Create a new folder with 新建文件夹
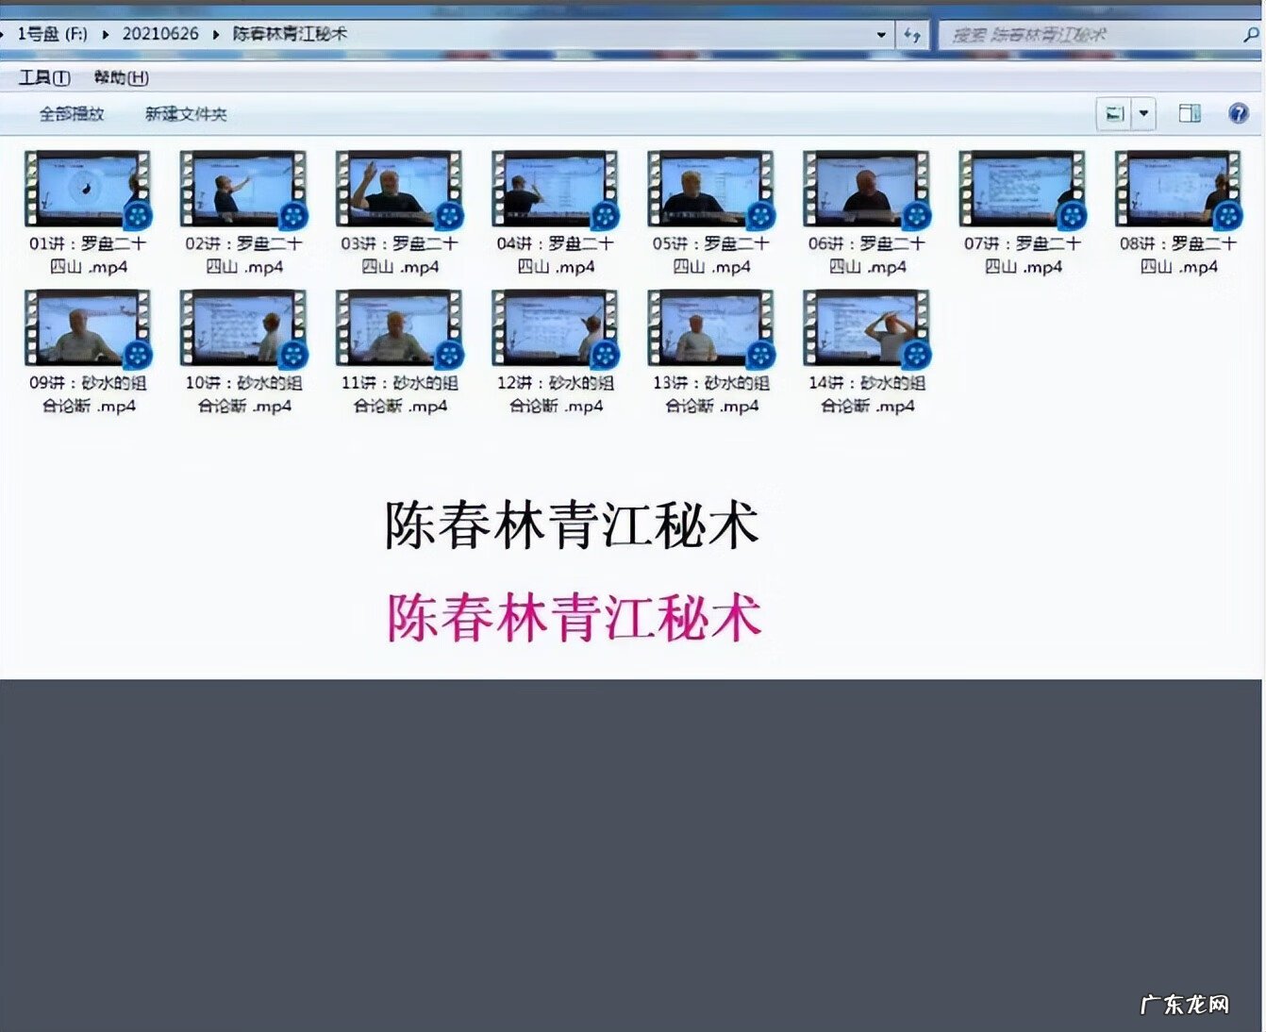Viewport: 1266px width, 1032px height. (186, 114)
